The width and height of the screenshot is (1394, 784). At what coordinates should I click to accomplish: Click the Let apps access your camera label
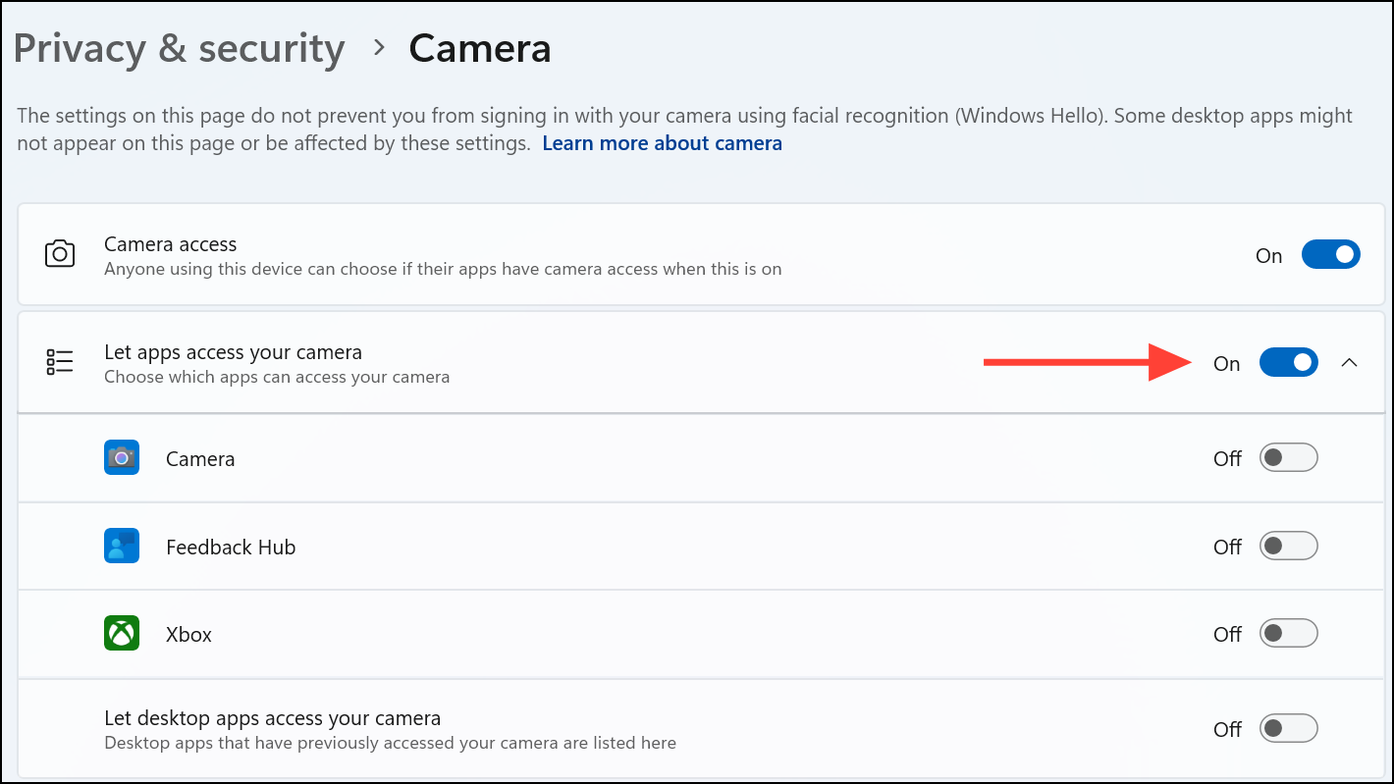point(233,352)
